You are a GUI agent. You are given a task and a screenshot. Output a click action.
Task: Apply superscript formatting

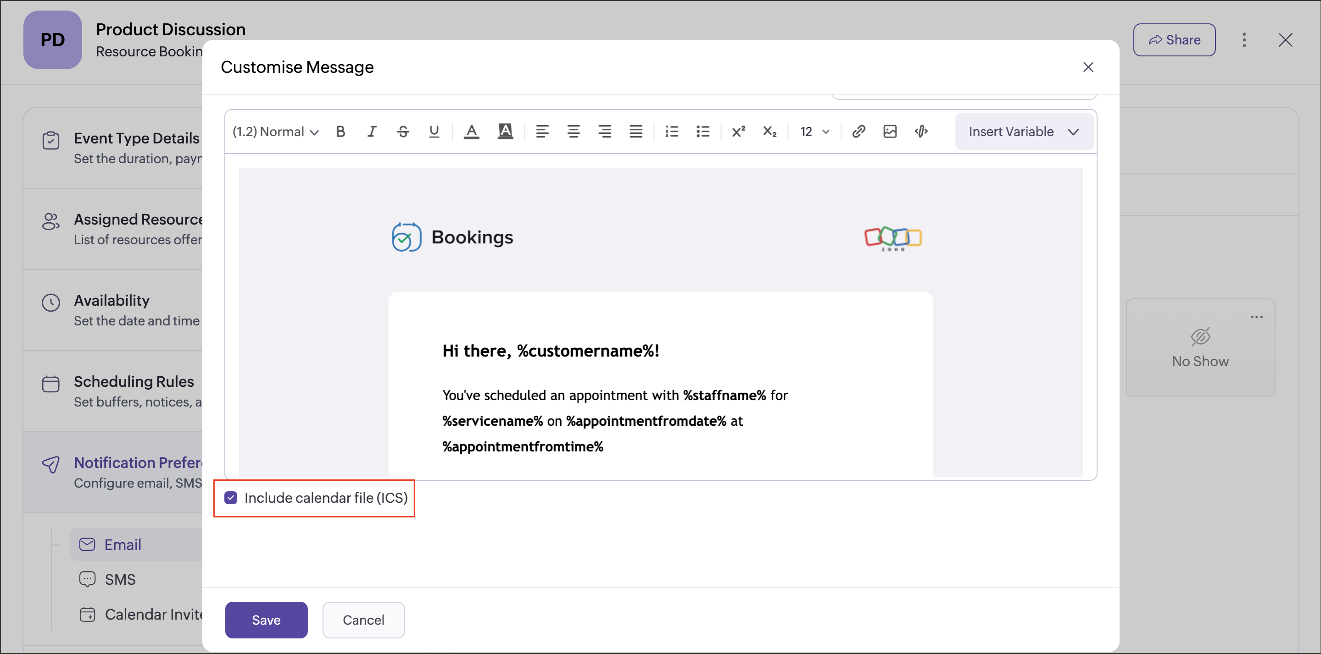(738, 132)
